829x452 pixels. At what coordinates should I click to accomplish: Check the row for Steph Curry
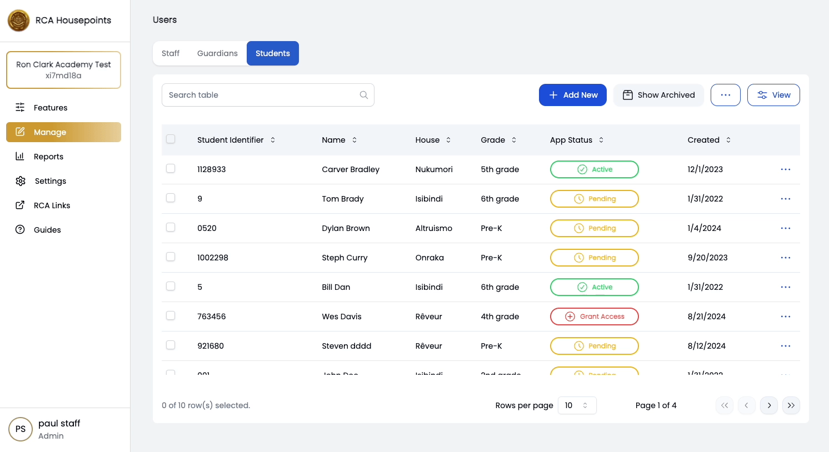click(x=171, y=257)
